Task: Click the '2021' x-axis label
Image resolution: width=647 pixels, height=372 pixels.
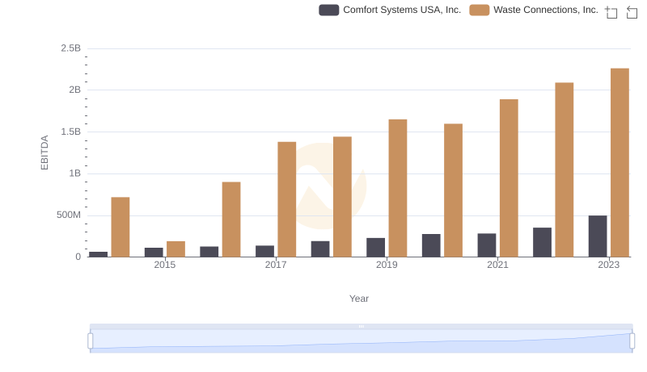Action: coord(497,265)
